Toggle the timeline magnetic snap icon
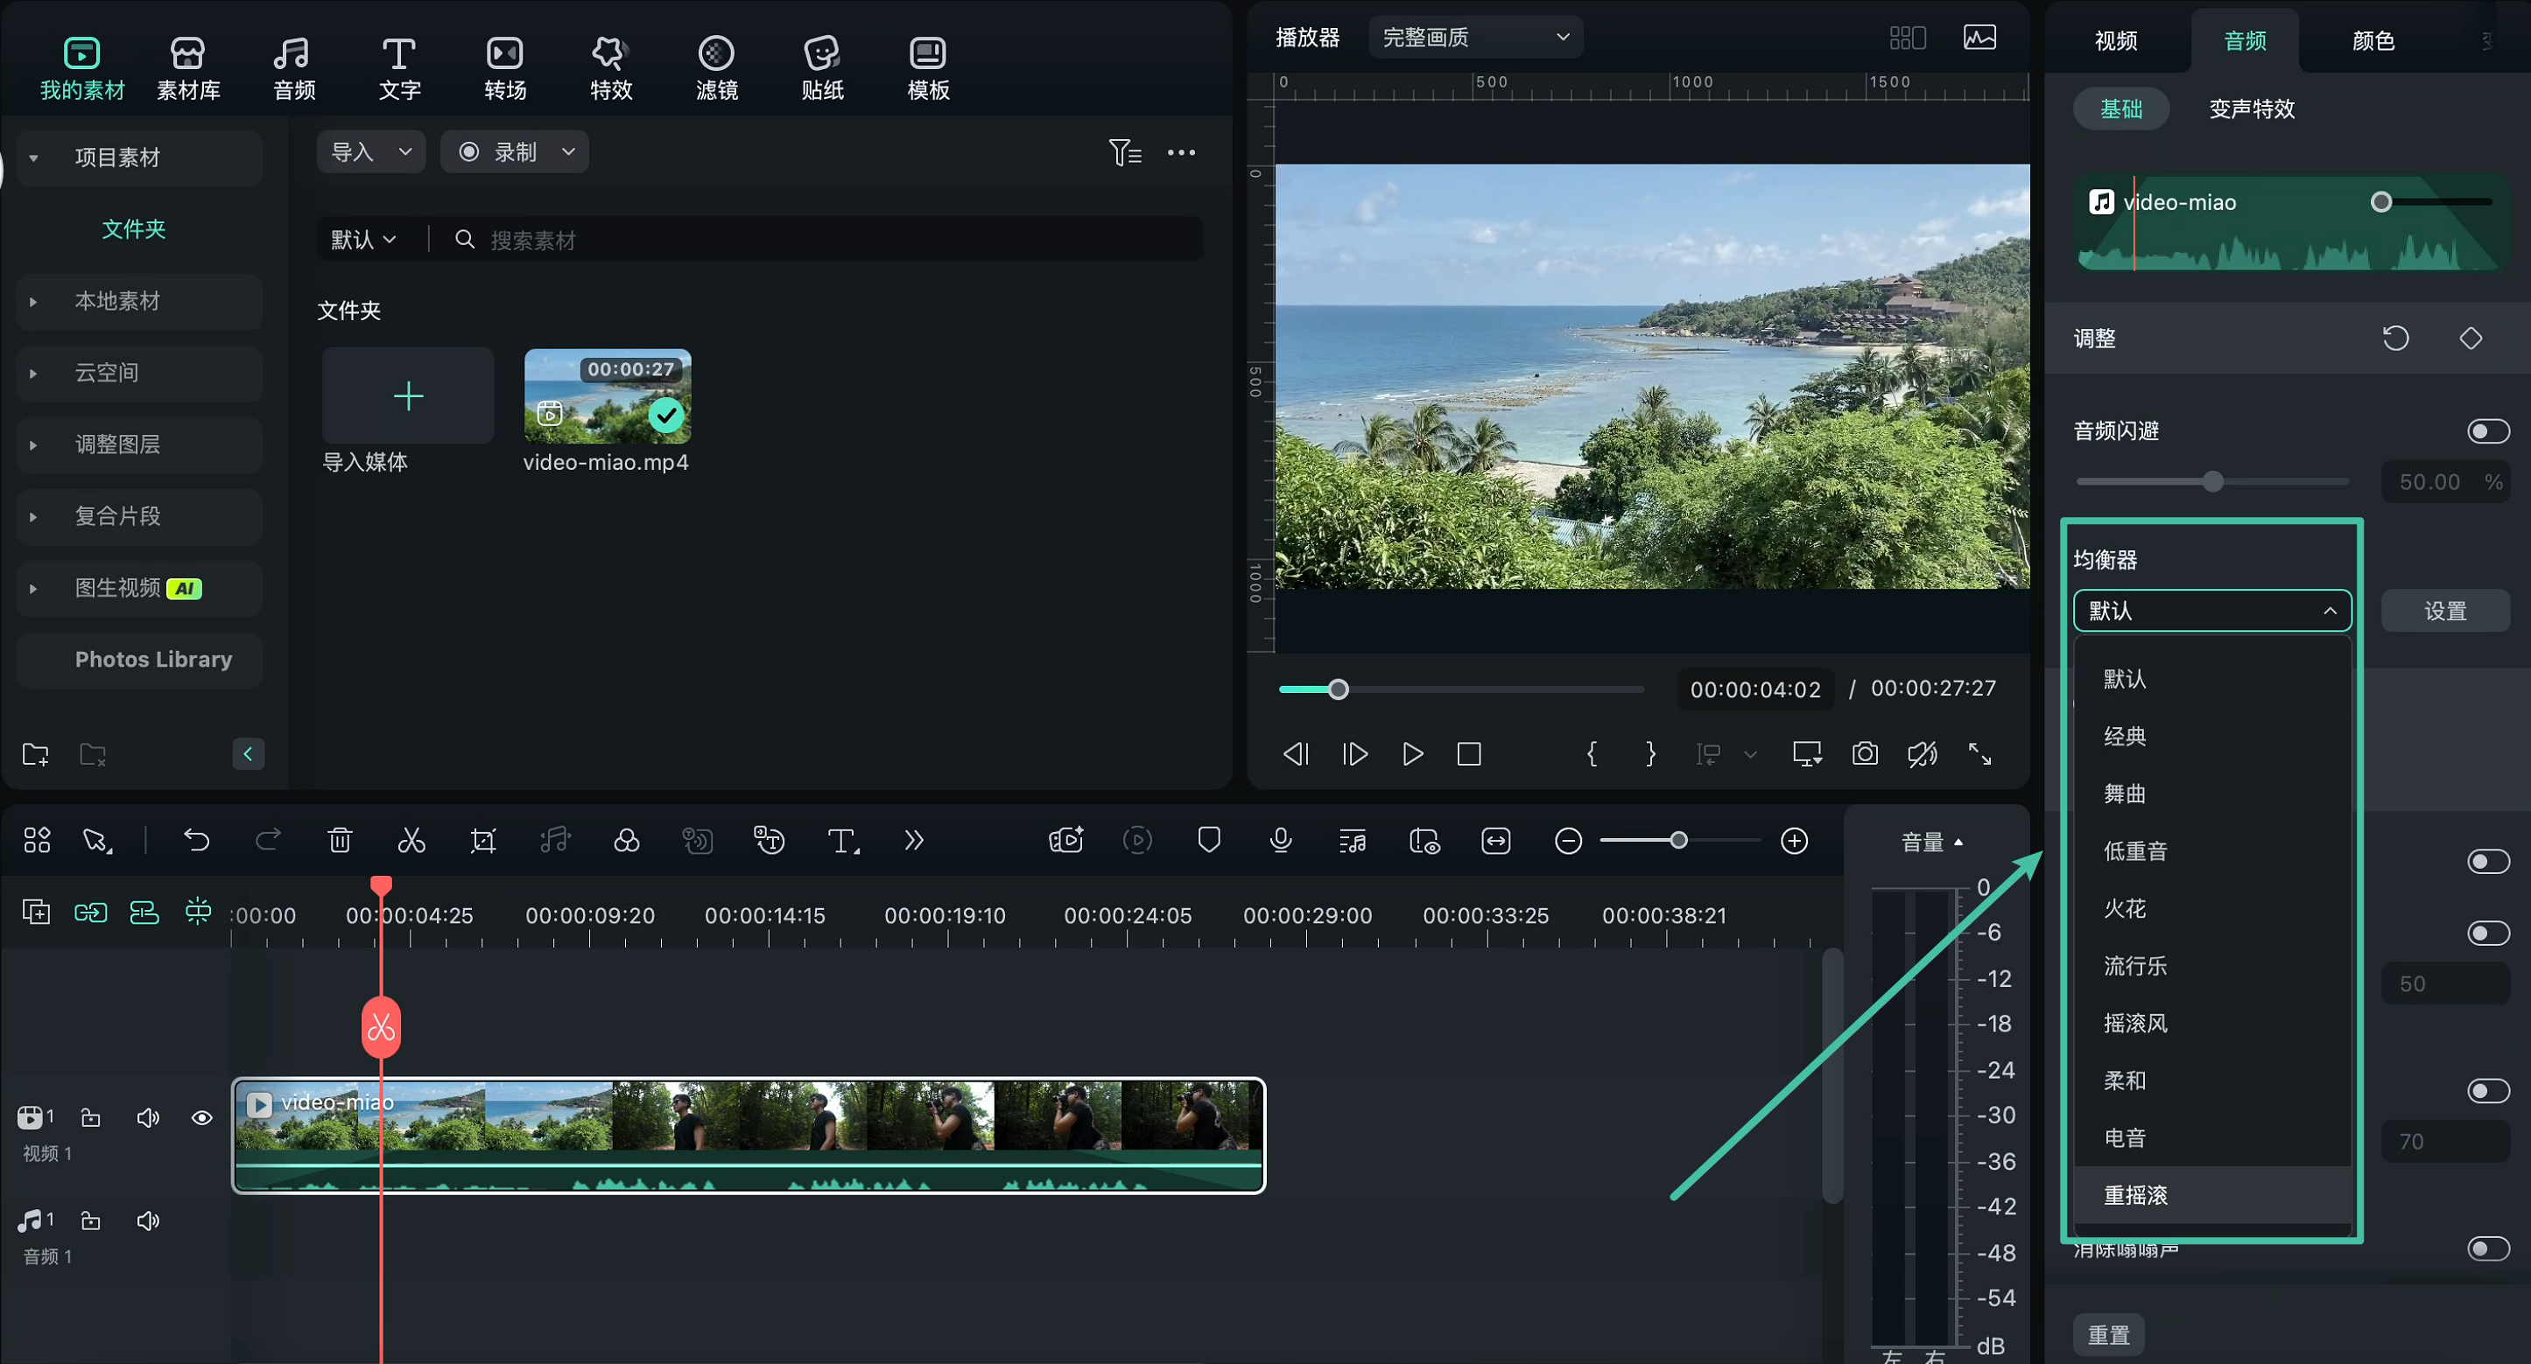Viewport: 2531px width, 1364px height. click(x=198, y=913)
